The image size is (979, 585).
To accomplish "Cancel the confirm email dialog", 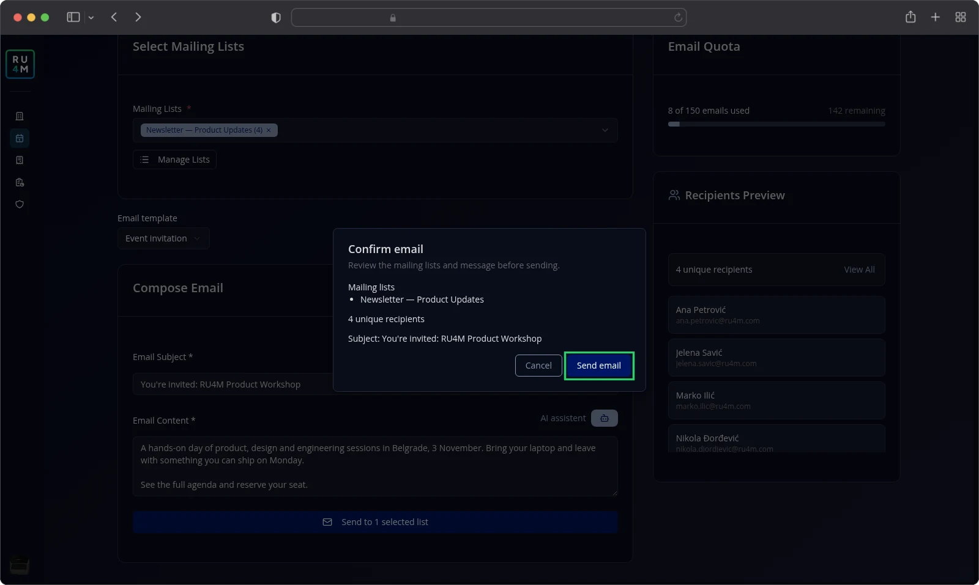I will pyautogui.click(x=538, y=366).
